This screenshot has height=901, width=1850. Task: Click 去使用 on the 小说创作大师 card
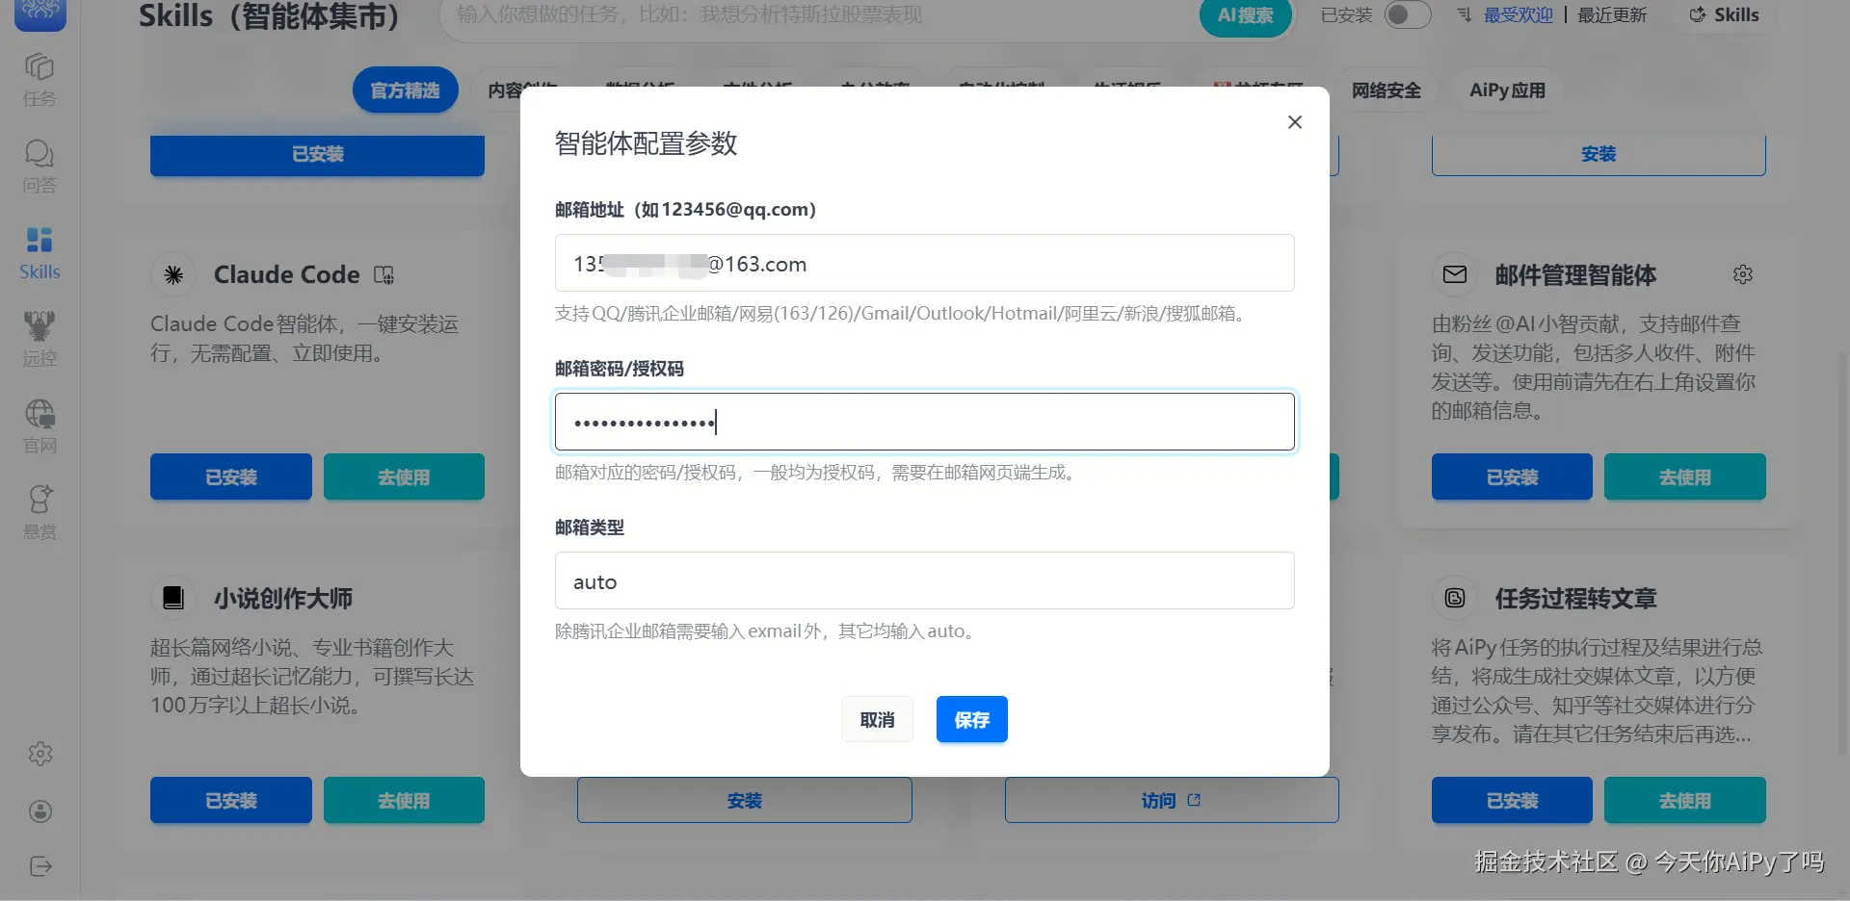click(x=404, y=800)
